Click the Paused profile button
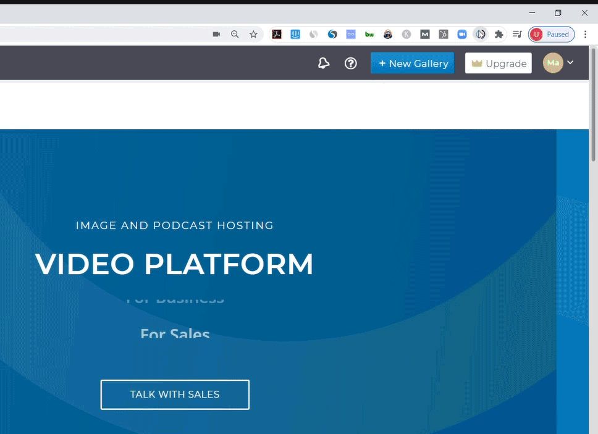The image size is (598, 434). (x=551, y=35)
